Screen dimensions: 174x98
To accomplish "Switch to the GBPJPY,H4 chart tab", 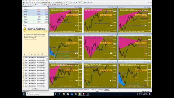I will (107, 90).
